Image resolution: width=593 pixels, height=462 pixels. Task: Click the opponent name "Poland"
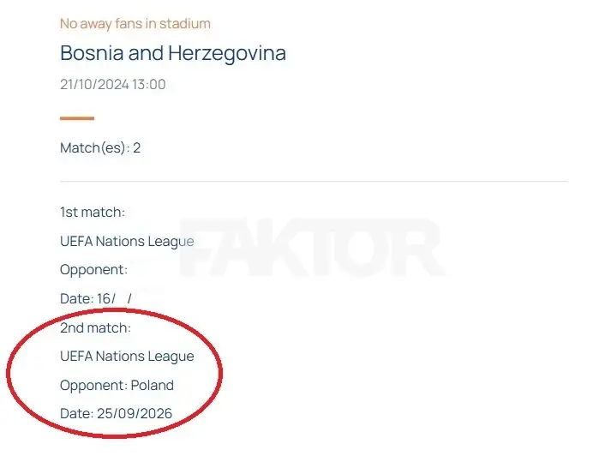click(x=152, y=385)
